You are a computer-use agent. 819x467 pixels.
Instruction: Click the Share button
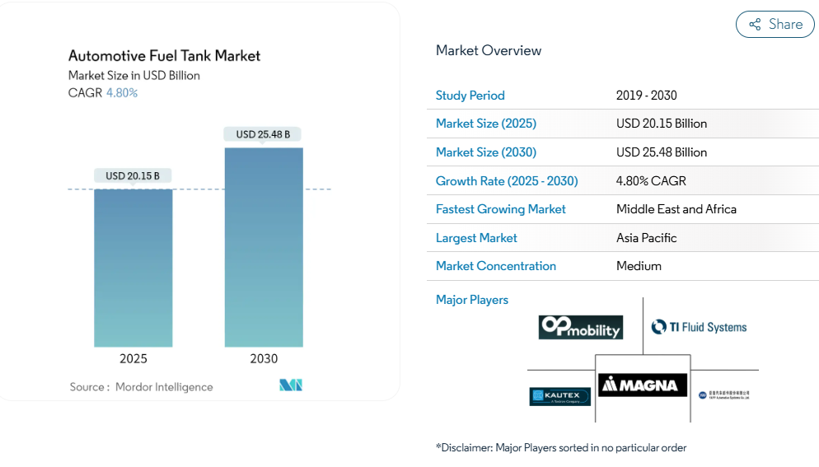[775, 25]
